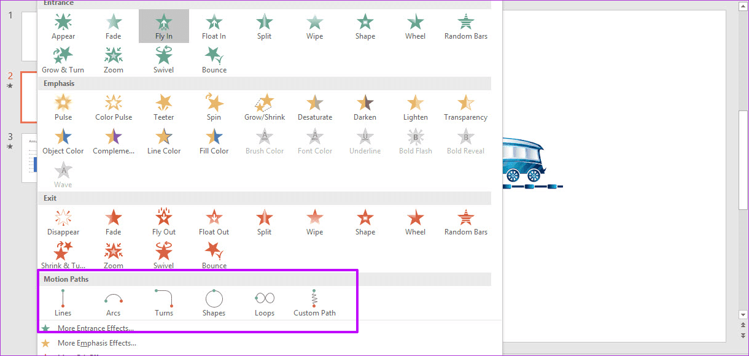Select the Shapes motion path
Screen dimensions: 749x356
[x=214, y=303]
